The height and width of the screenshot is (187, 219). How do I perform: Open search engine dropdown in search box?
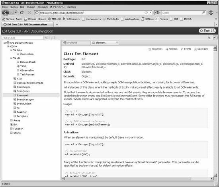pos(158,13)
